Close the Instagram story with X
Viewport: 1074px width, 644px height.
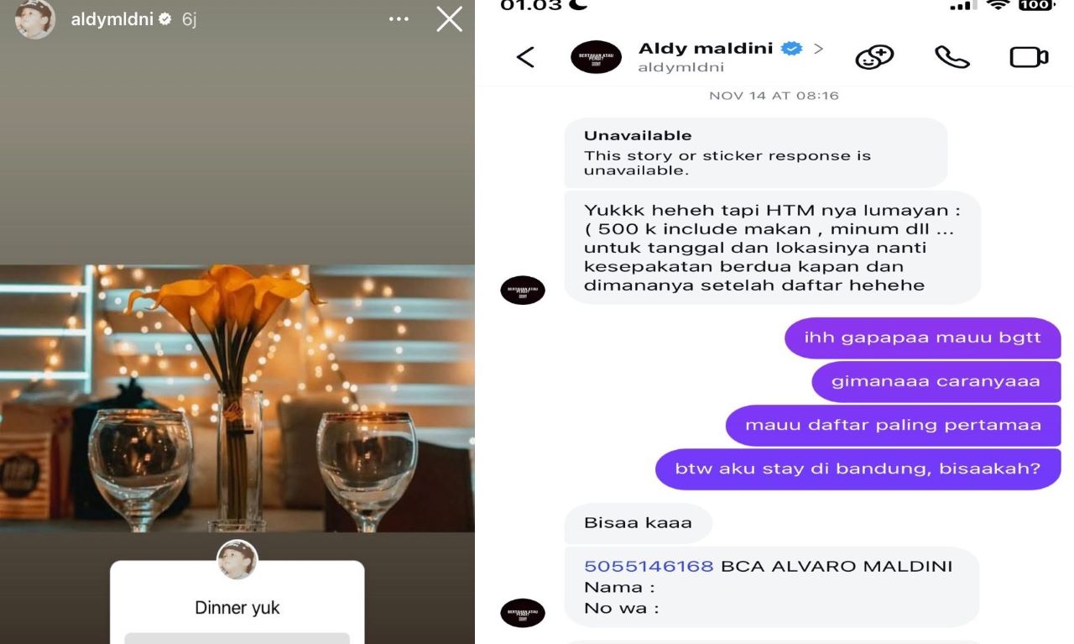[449, 19]
